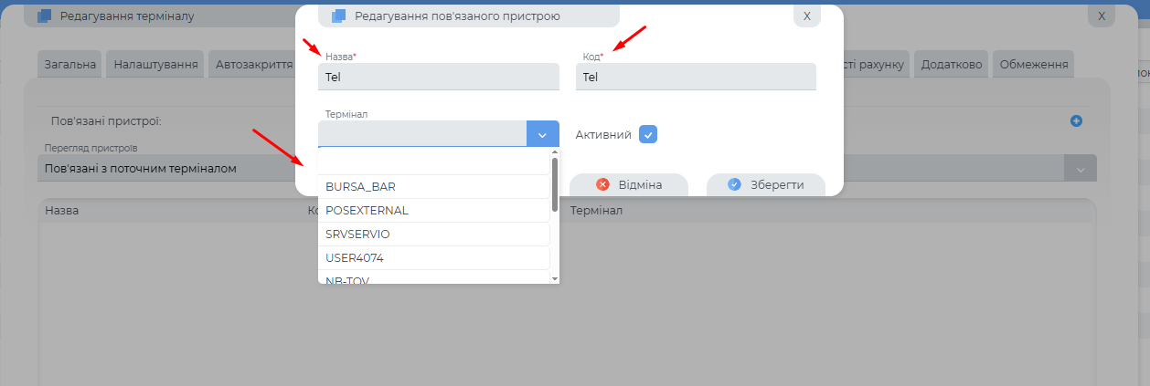The height and width of the screenshot is (386, 1150).
Task: Toggle the Активний checkbox
Action: [x=647, y=134]
